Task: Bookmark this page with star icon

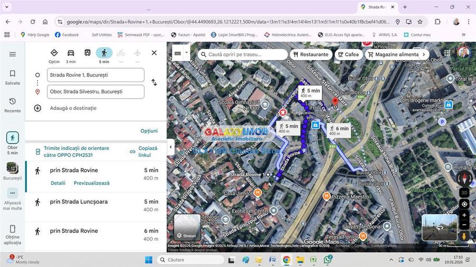Action: click(420, 22)
